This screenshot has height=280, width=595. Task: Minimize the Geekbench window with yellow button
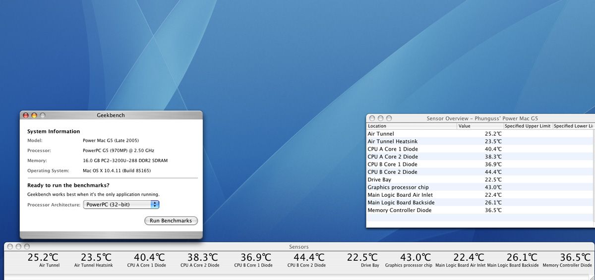(x=34, y=115)
